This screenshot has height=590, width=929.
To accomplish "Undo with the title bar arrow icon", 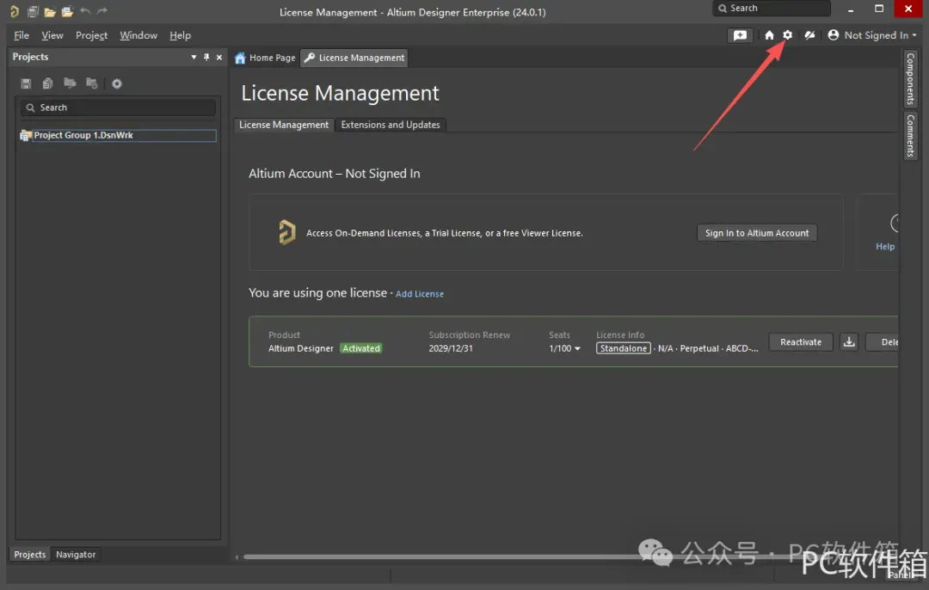I will point(84,10).
